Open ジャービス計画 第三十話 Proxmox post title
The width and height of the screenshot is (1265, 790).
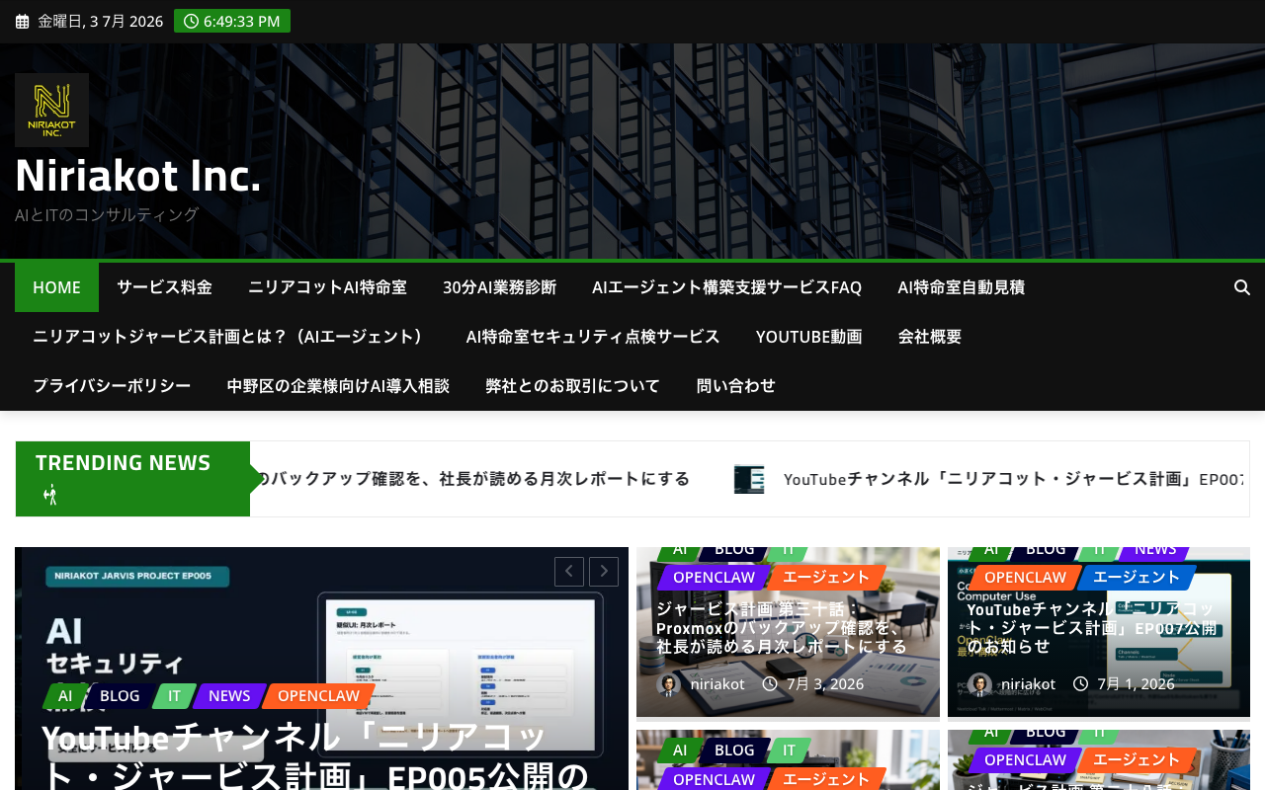pyautogui.click(x=782, y=628)
